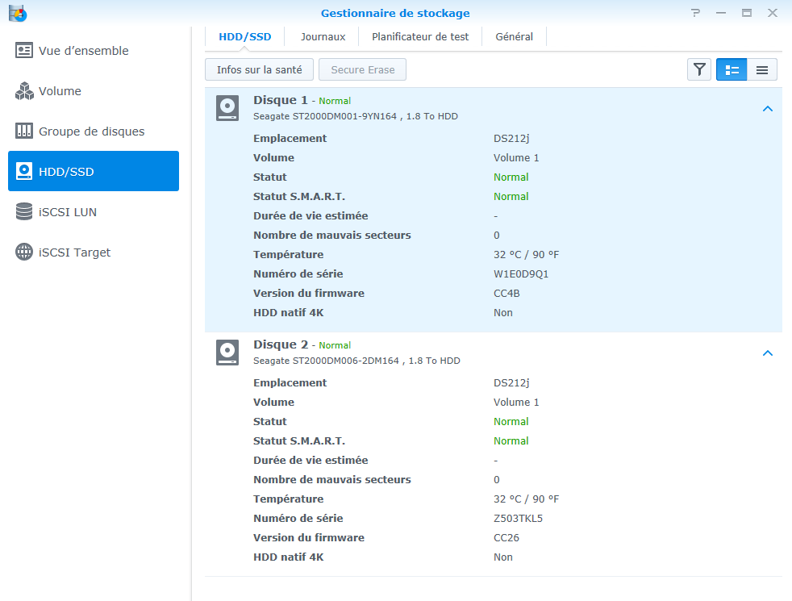Select the Volume cubes icon

tap(24, 91)
